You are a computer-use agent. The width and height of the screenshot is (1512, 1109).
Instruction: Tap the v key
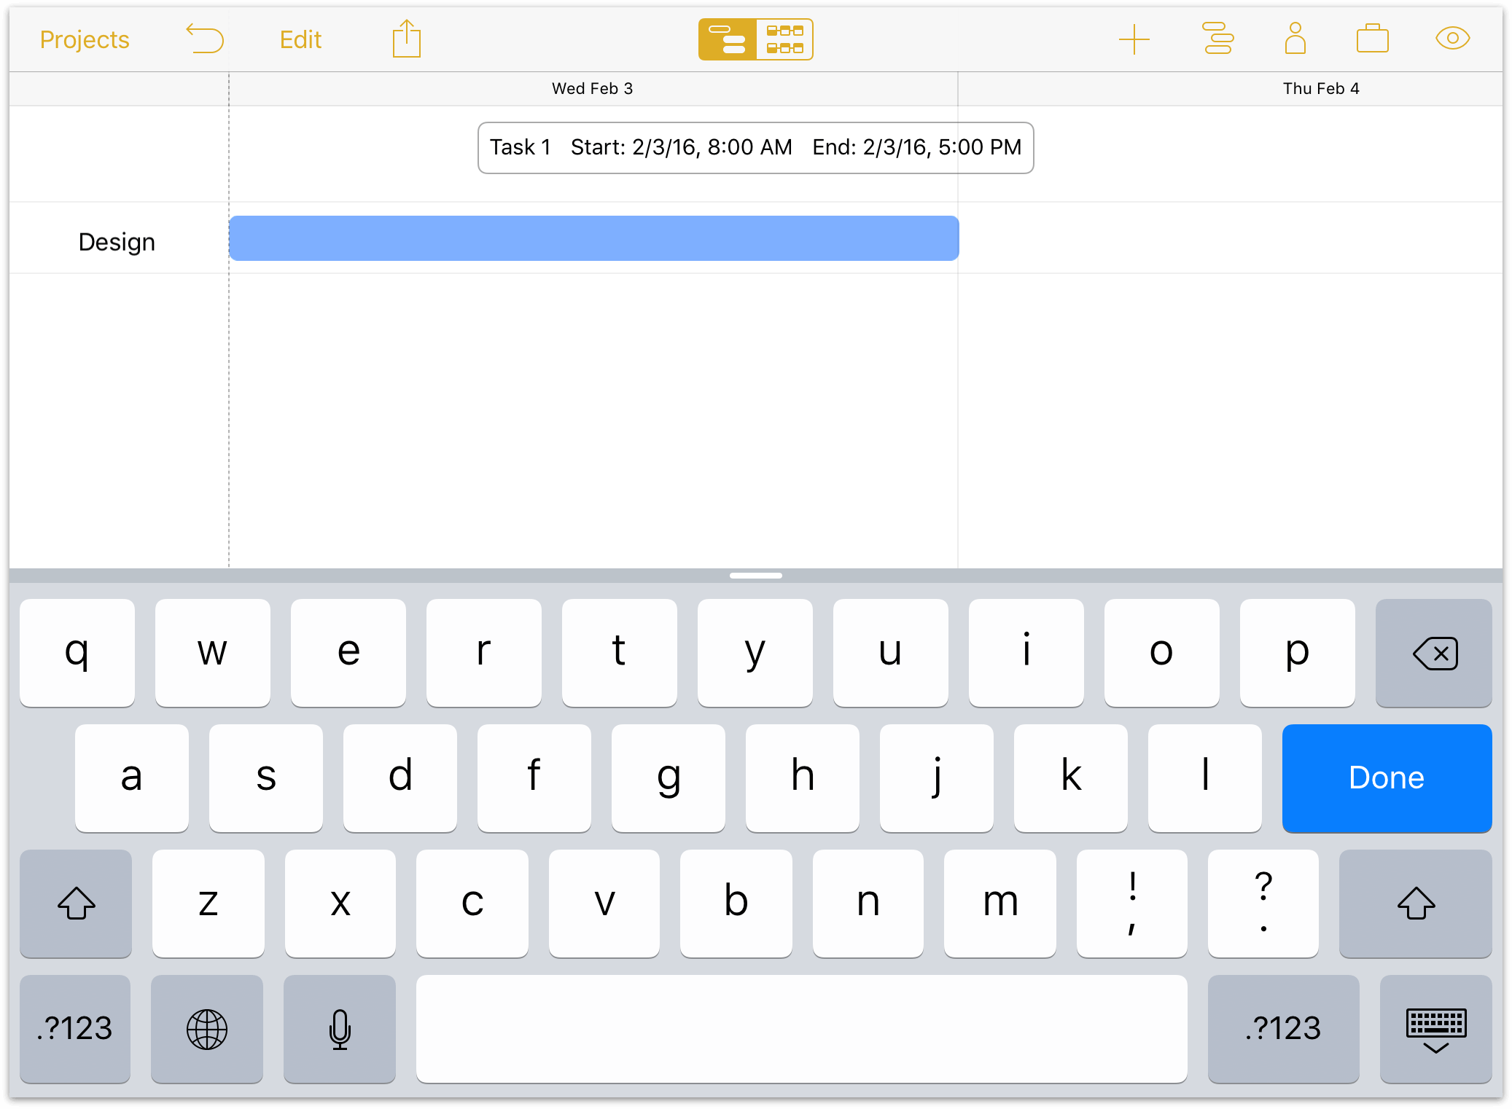point(604,904)
